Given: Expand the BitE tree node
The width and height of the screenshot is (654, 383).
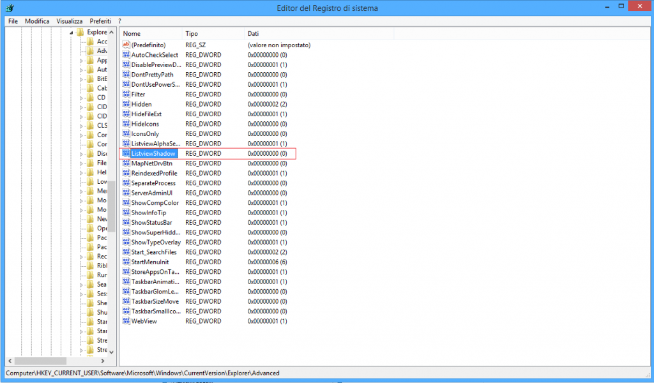Looking at the screenshot, I should pos(81,79).
